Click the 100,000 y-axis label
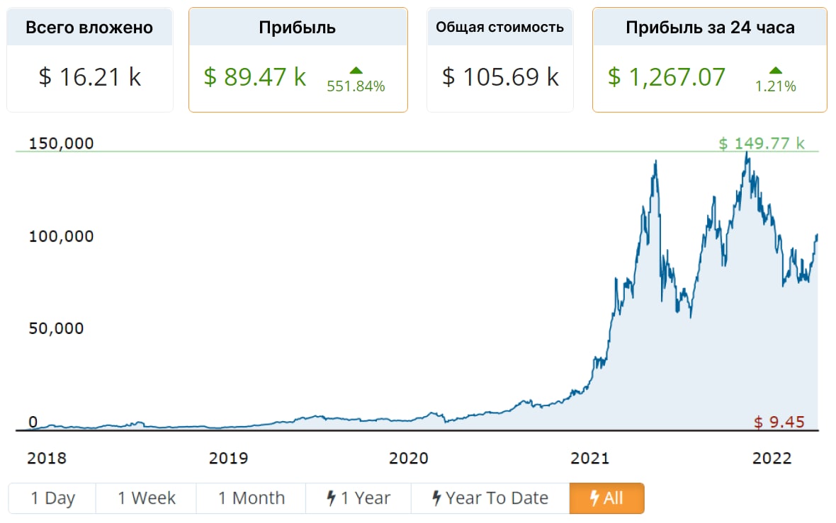Image resolution: width=836 pixels, height=523 pixels. tap(61, 236)
